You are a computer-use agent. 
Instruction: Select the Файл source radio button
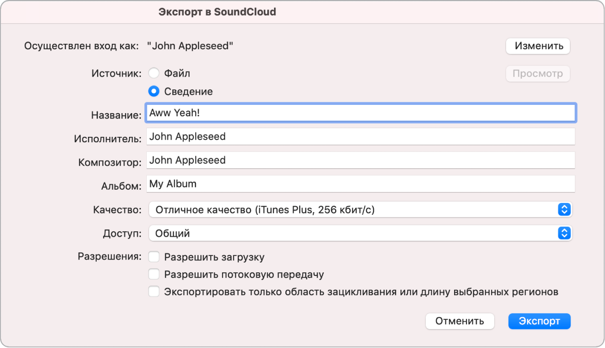tap(154, 73)
